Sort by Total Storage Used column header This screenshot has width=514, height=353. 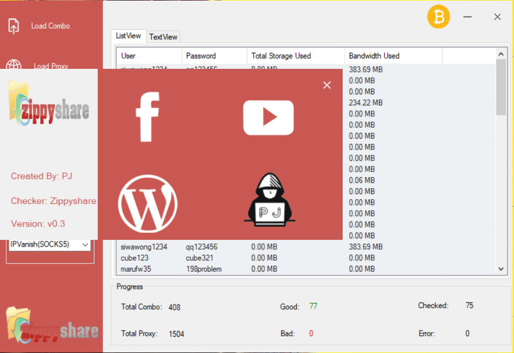(296, 56)
